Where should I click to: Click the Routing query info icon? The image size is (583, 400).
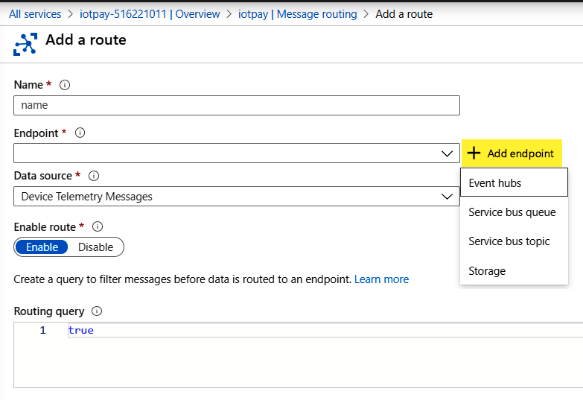(x=97, y=311)
